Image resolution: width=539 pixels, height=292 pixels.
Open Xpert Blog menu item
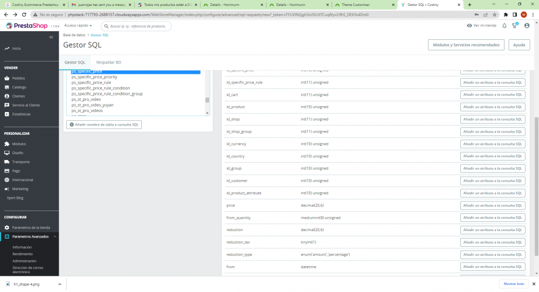click(15, 198)
